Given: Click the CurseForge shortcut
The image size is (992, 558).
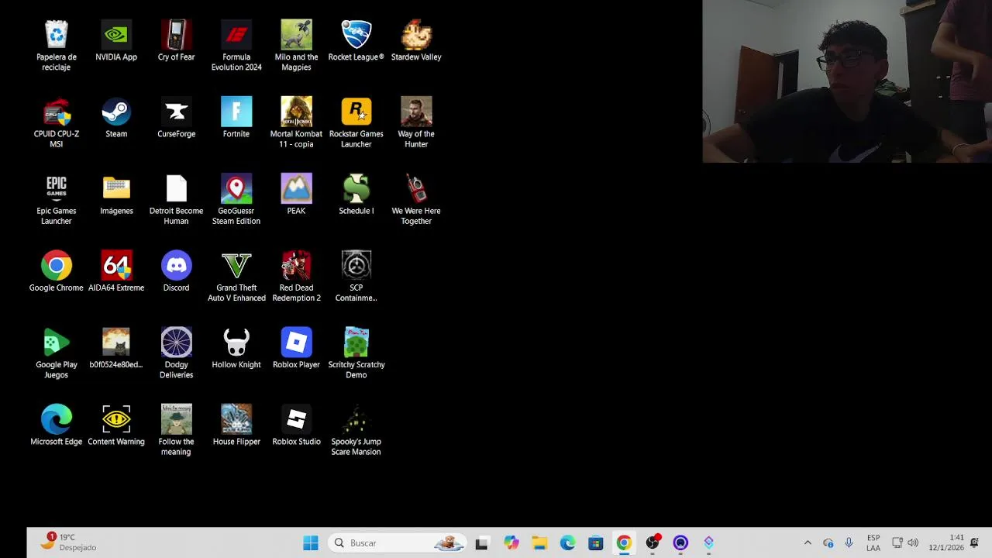Looking at the screenshot, I should [176, 118].
